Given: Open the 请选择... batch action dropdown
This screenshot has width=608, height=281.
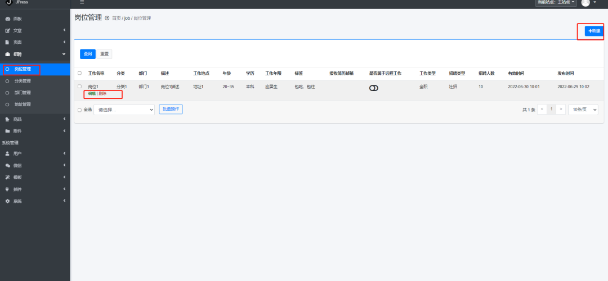Looking at the screenshot, I should 124,110.
